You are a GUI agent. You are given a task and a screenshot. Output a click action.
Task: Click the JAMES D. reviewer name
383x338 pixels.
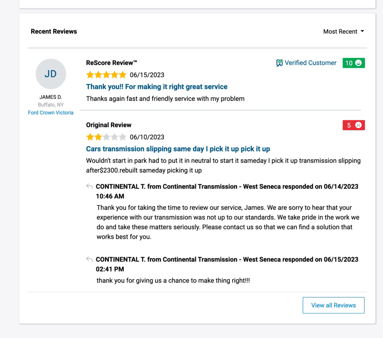point(50,97)
